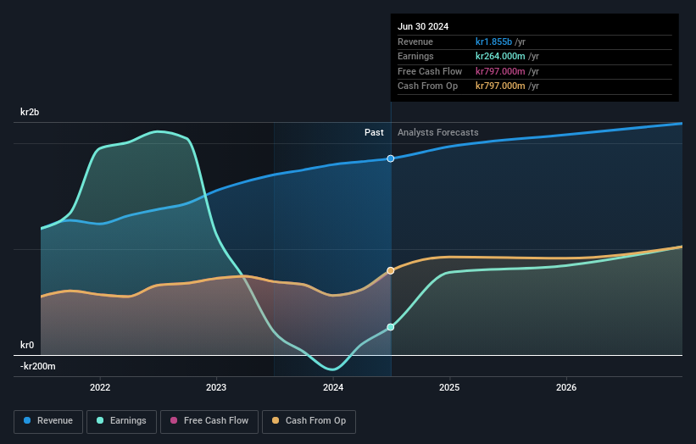Screen dimensions: 696x444
Task: Click the pink Free Cash Flow legend dot
Action: coord(174,420)
